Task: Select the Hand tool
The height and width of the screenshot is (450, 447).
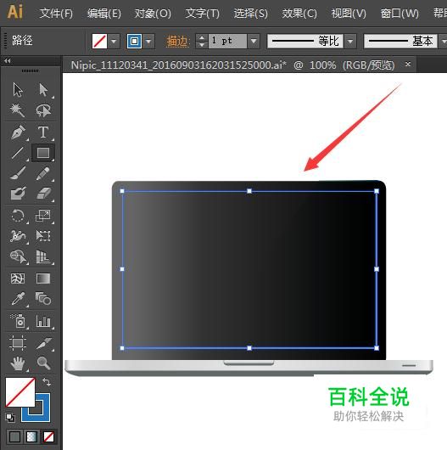Action: tap(18, 363)
